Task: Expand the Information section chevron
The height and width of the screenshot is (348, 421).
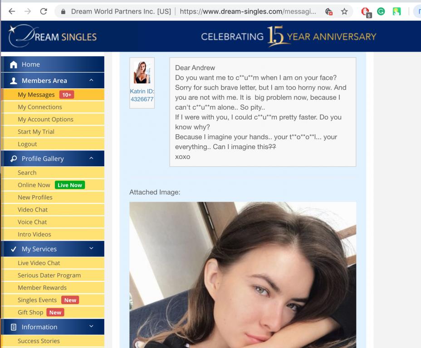Action: tap(91, 327)
